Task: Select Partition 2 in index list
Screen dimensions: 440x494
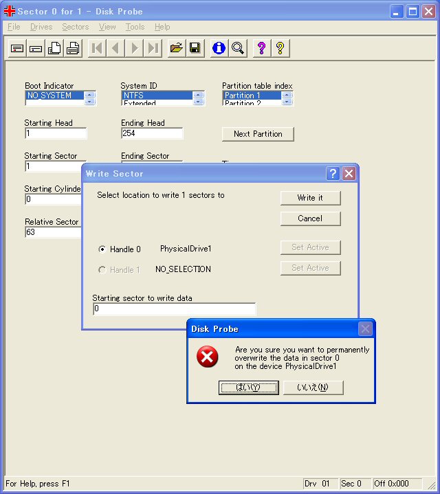Action: (252, 102)
